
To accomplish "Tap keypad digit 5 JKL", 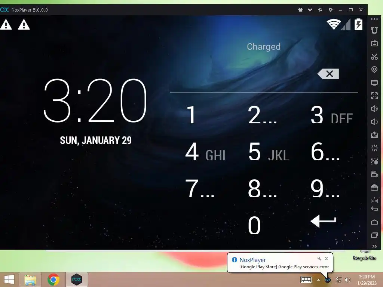I will tap(269, 152).
